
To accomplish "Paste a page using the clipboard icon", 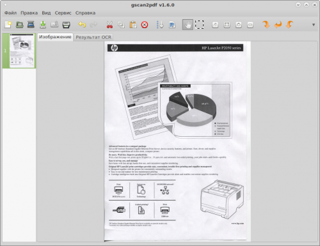I will coord(133,25).
